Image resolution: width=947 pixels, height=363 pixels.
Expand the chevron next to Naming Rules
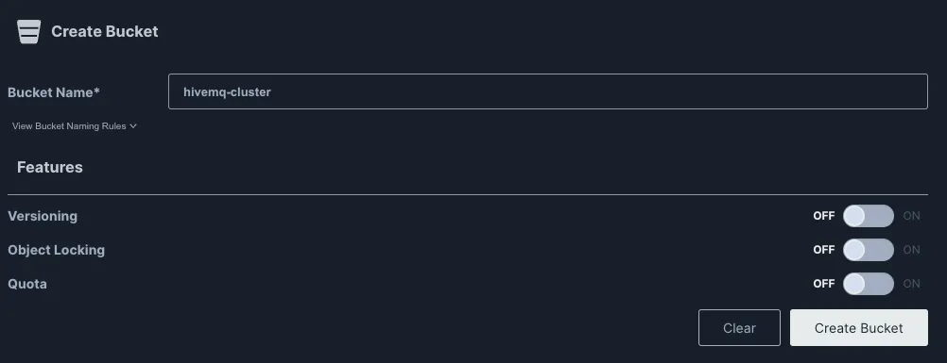pos(133,126)
